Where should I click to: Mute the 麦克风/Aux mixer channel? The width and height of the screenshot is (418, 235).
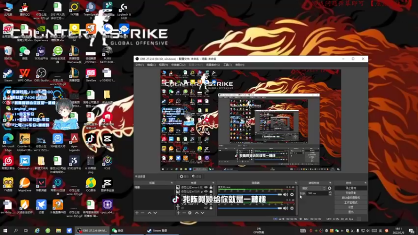[285, 194]
